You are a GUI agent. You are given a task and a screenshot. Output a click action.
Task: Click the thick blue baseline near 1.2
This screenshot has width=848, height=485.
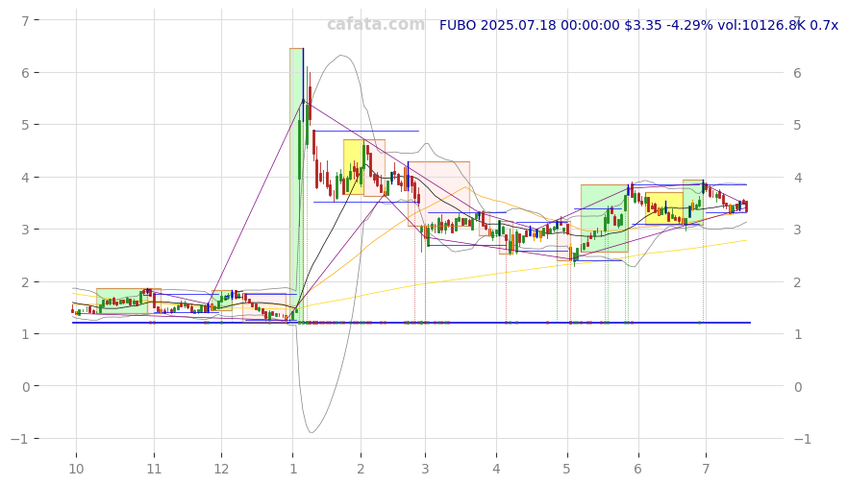point(412,323)
